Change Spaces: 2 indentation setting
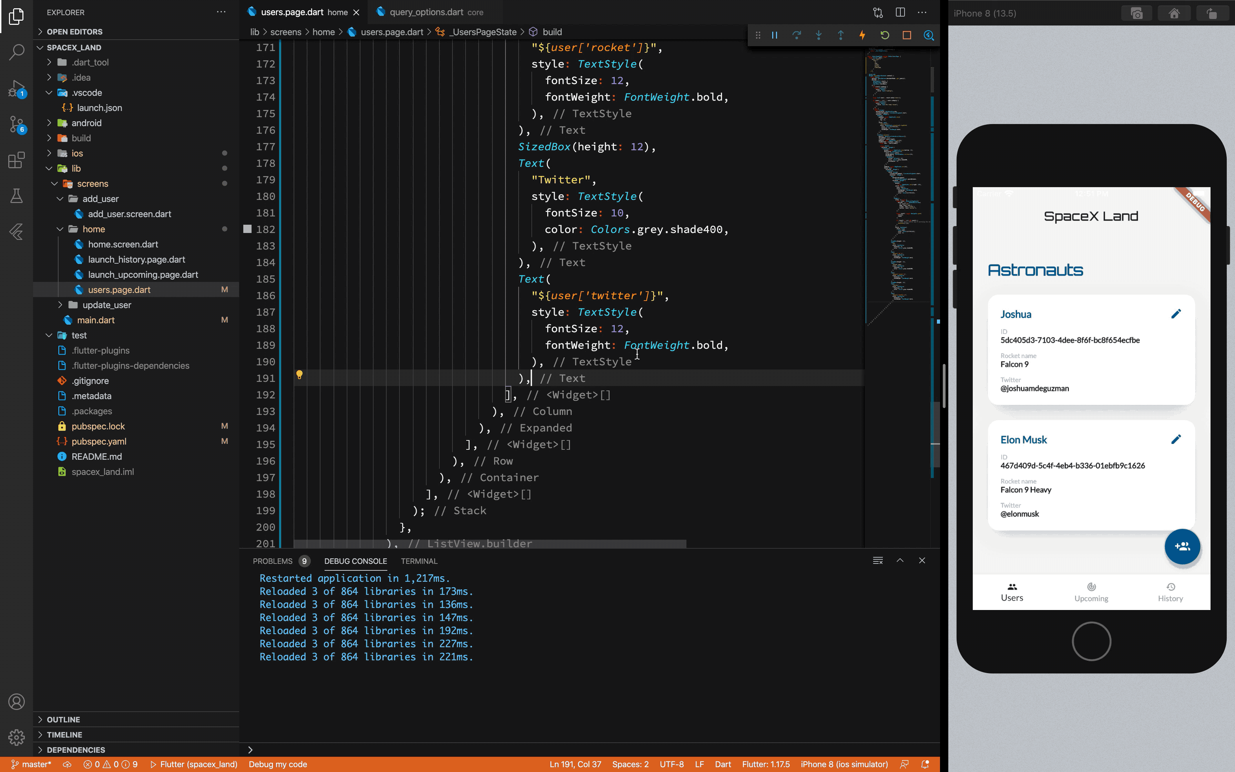Viewport: 1235px width, 772px height. (630, 764)
